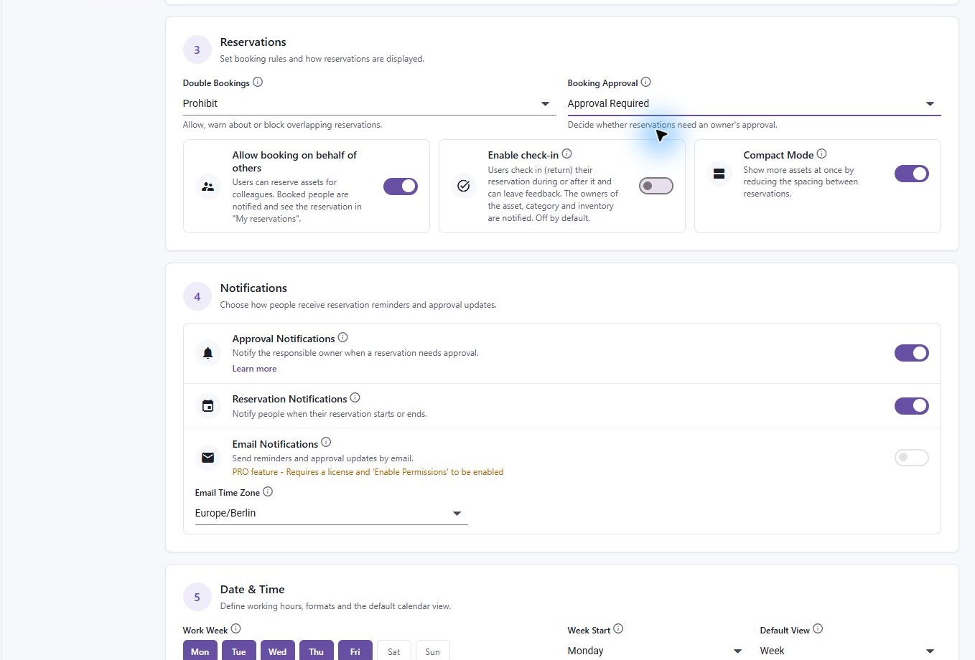Open the Week Start Monday dropdown
Viewport: 975px width, 660px height.
[655, 651]
